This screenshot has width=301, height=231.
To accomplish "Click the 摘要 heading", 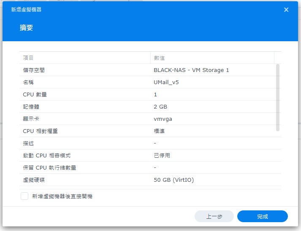I will click(26, 28).
